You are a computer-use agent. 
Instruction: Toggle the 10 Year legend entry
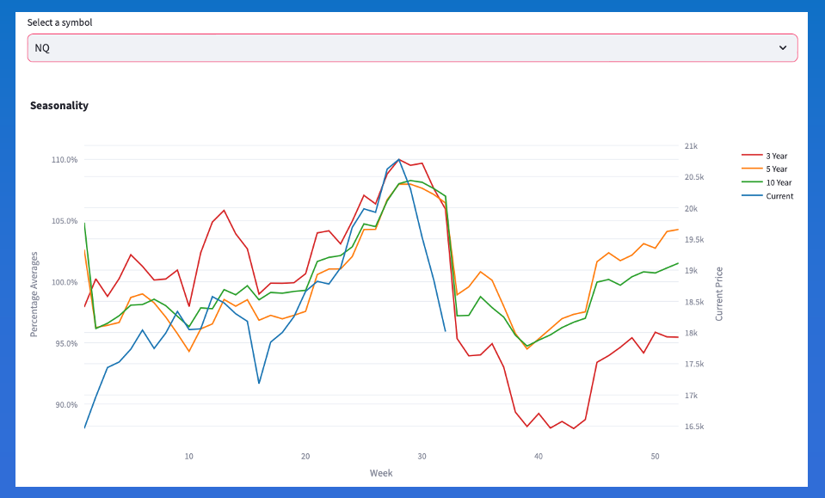pyautogui.click(x=778, y=182)
